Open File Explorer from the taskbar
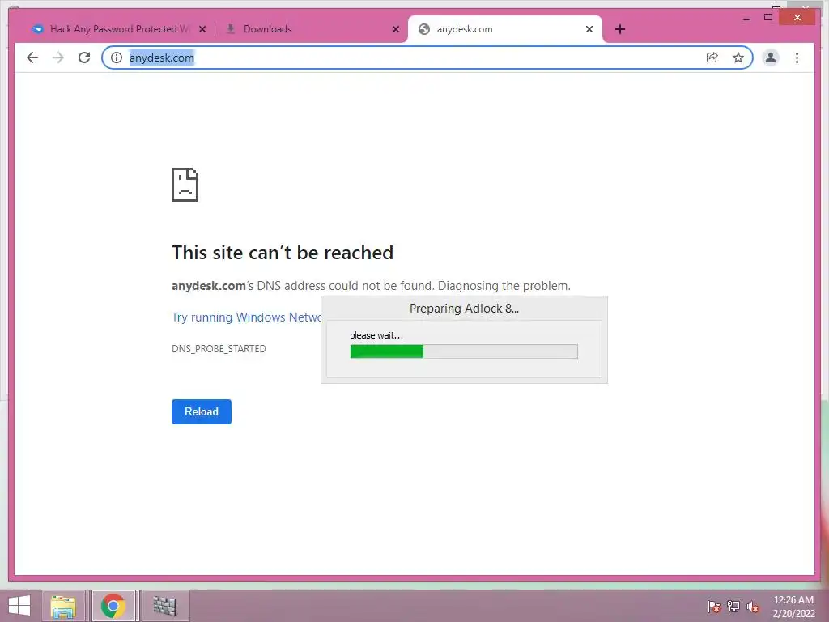The width and height of the screenshot is (829, 622). pos(63,606)
